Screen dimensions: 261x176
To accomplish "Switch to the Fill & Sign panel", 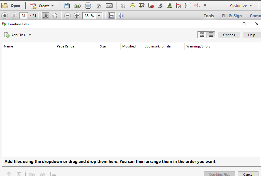I will pos(231,16).
